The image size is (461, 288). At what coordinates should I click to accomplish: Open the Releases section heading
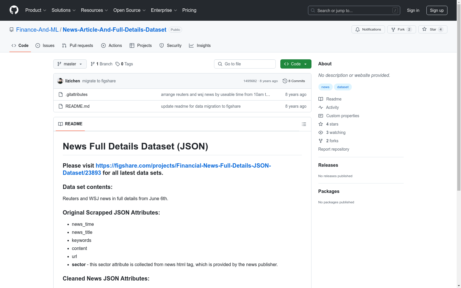[x=328, y=165]
